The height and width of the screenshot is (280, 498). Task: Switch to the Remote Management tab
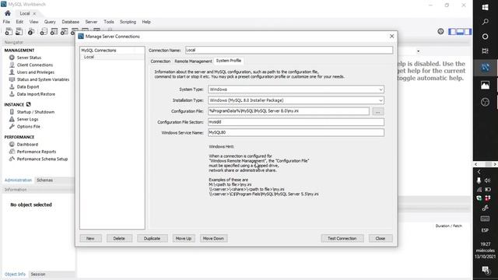(193, 61)
